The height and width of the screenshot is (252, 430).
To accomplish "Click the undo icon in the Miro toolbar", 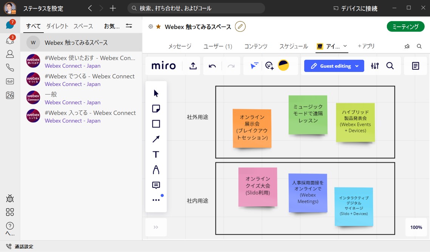I will click(212, 66).
